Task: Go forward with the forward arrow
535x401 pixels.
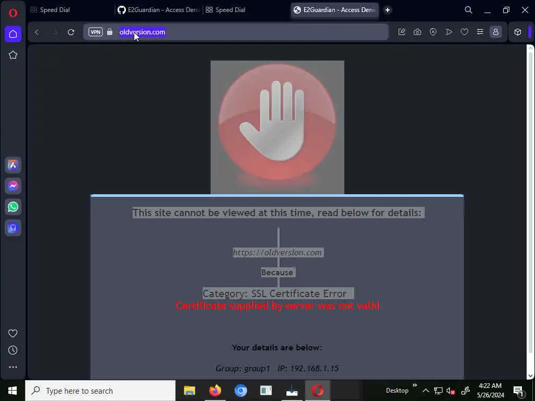Action: 55,32
